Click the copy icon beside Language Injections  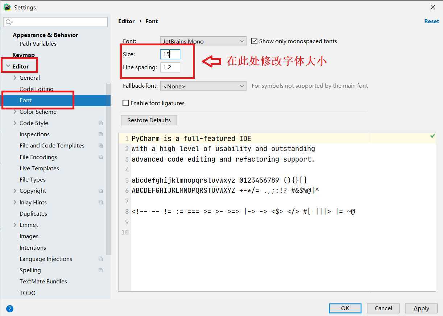pos(100,259)
